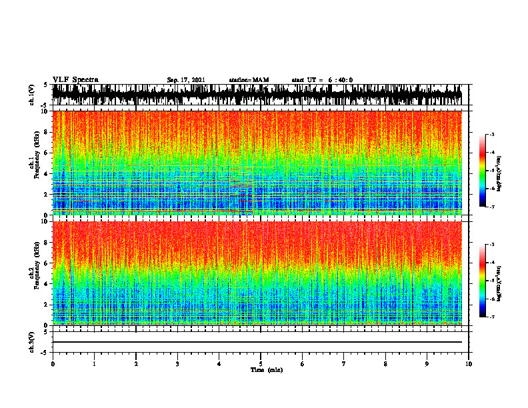Click the "start UT = 6:40:0" text

point(322,80)
